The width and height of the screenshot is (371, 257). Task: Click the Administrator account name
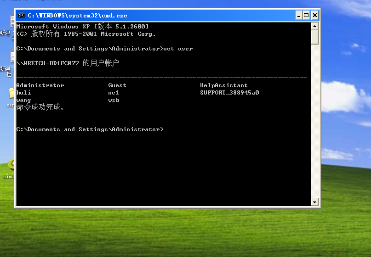click(x=40, y=85)
